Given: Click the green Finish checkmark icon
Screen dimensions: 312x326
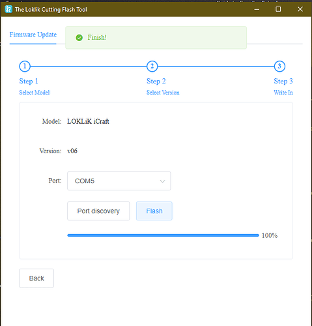Looking at the screenshot, I should [79, 38].
